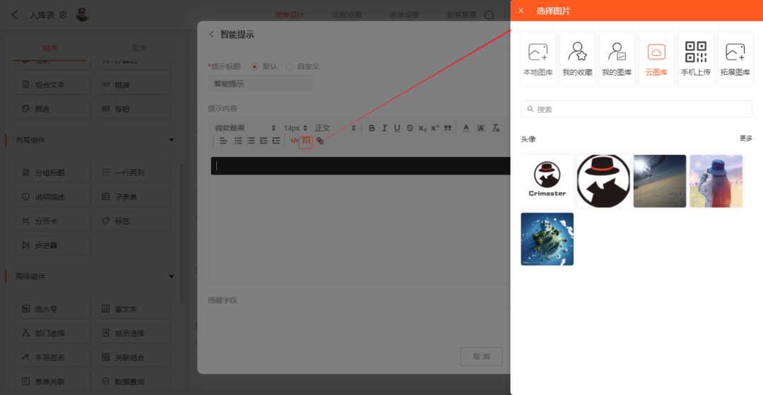Toggle underline formatting in editor toolbar
This screenshot has height=395, width=763.
pyautogui.click(x=397, y=128)
